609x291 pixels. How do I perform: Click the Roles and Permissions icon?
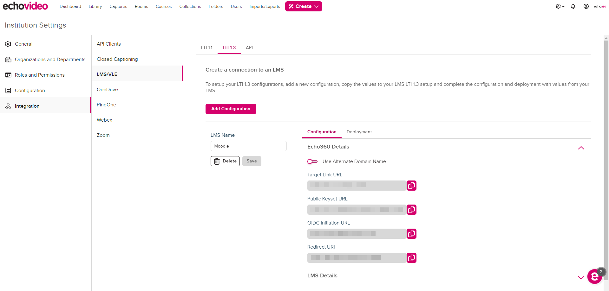click(x=8, y=75)
